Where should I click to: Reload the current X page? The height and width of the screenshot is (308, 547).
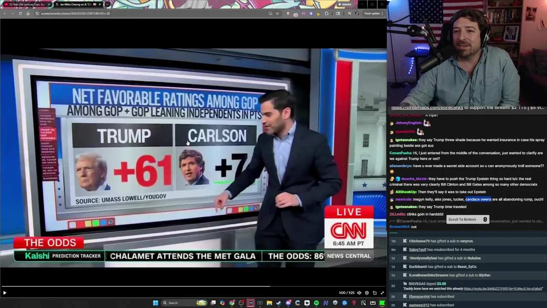pyautogui.click(x=20, y=13)
